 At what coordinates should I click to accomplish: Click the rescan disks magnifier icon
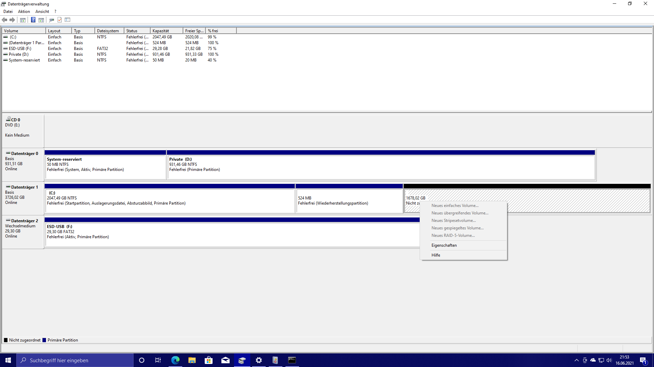tap(51, 20)
